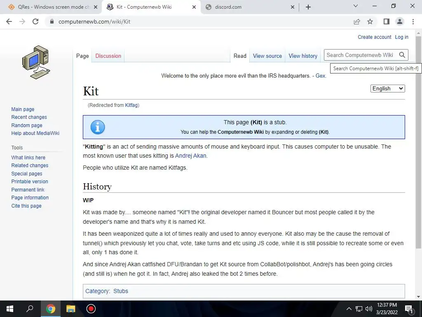Click Permanent link in Tools
The width and height of the screenshot is (422, 317).
(x=28, y=189)
